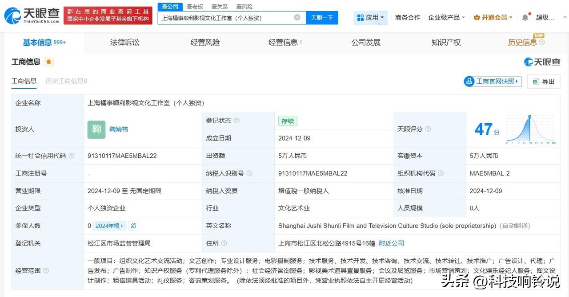Click inside the company search input field
This screenshot has height=297, width=569.
(222, 17)
